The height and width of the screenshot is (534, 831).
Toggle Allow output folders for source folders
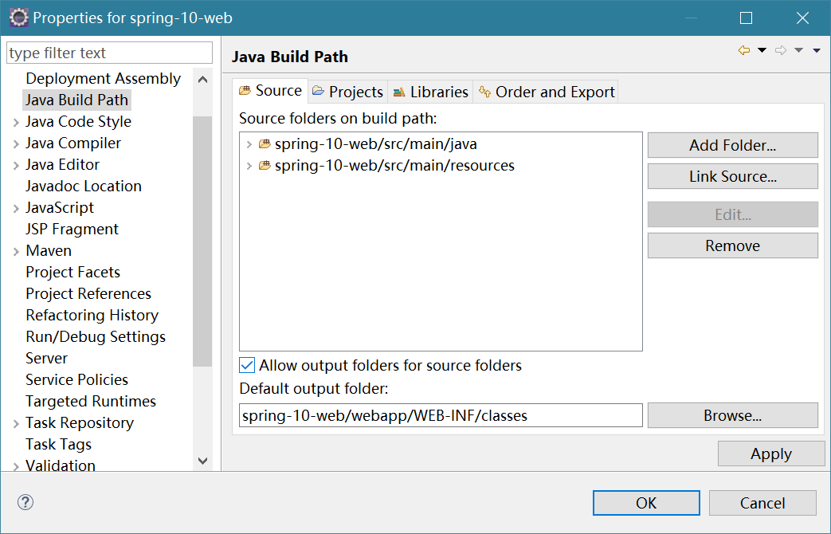(247, 365)
